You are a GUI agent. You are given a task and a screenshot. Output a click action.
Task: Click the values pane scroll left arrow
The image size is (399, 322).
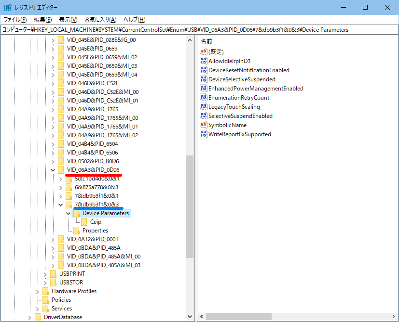(202, 316)
